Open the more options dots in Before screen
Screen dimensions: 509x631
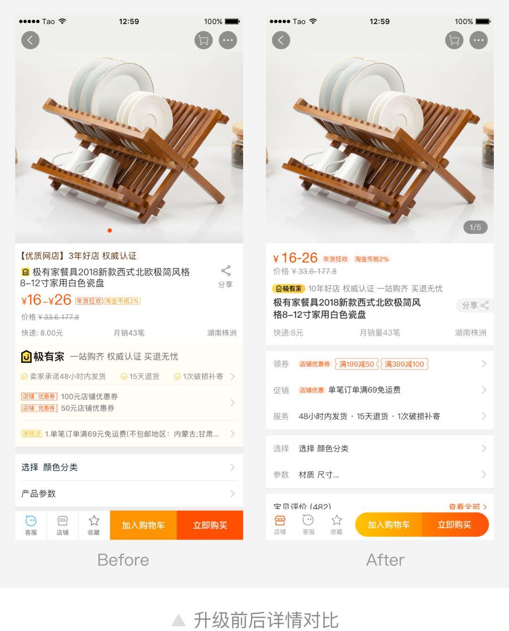tap(228, 40)
